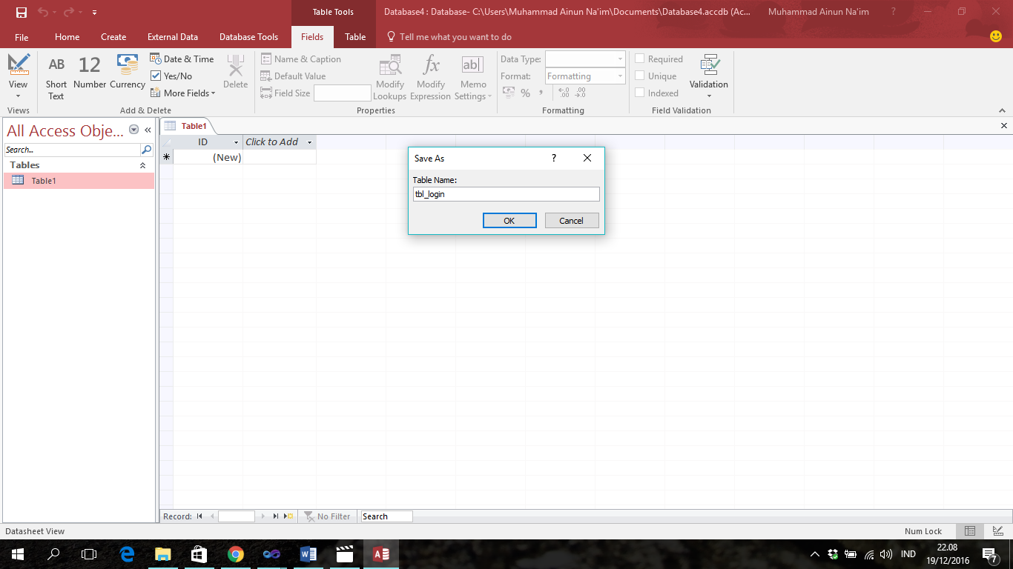Set the Default Value property
This screenshot has width=1013, height=569.
click(x=294, y=76)
